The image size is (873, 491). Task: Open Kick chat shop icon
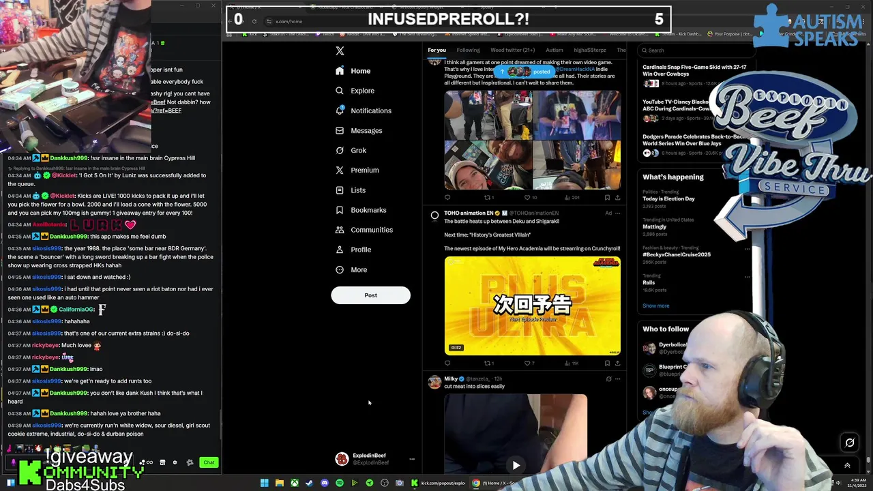[x=162, y=462]
